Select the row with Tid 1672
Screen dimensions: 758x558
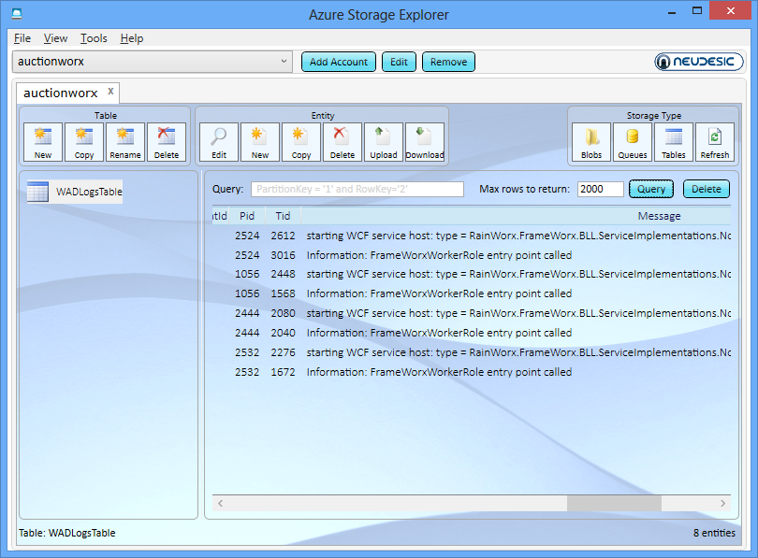pos(472,372)
